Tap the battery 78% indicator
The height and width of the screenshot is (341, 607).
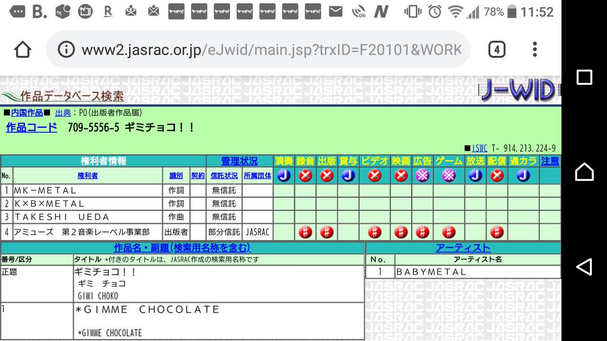pyautogui.click(x=501, y=12)
